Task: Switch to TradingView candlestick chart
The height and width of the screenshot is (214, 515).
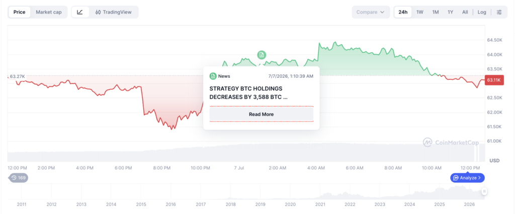Action: [113, 12]
